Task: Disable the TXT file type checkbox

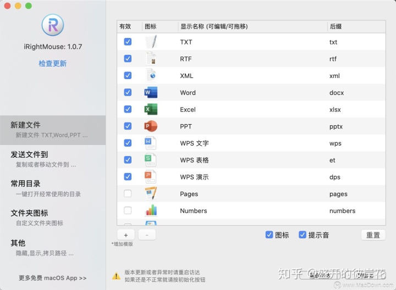Action: (x=128, y=42)
